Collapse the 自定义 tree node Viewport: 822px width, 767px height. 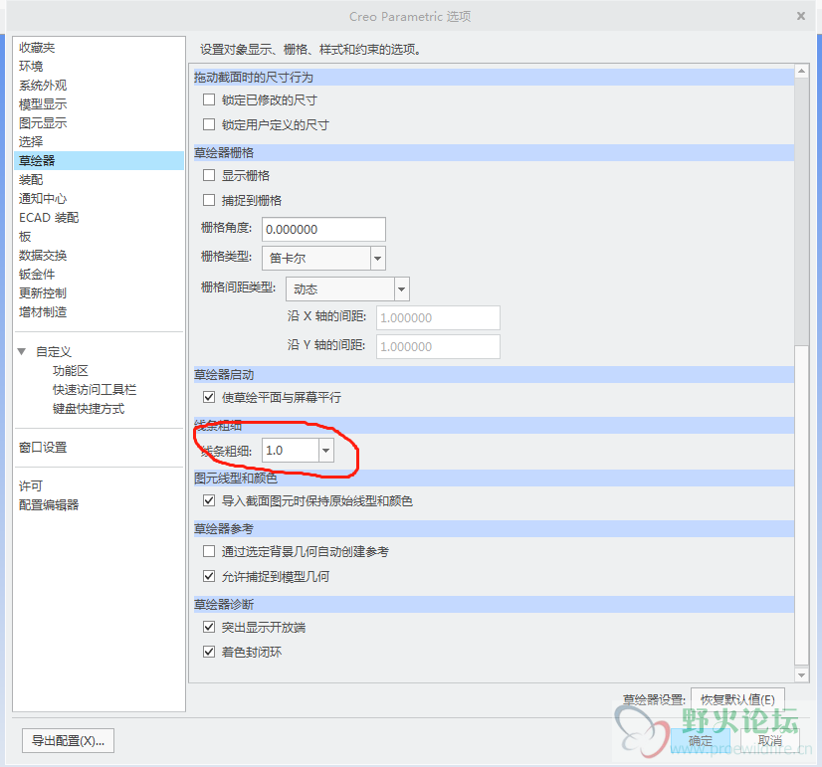point(22,351)
